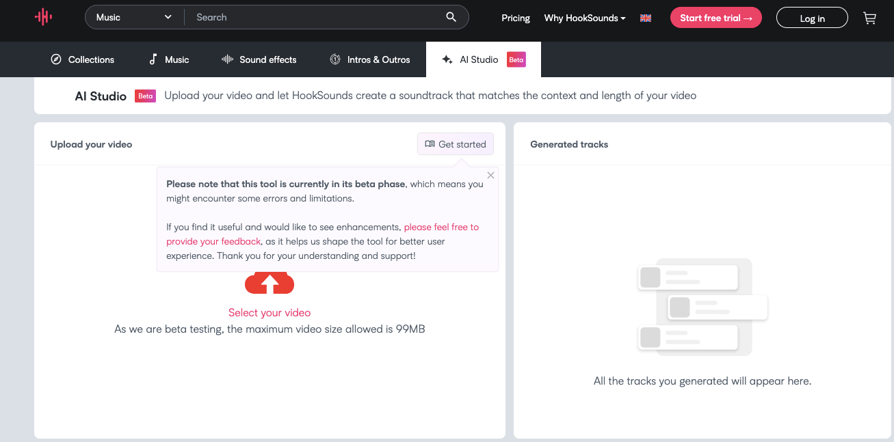894x442 pixels.
Task: Click the red upload arrow icon
Action: point(269,282)
